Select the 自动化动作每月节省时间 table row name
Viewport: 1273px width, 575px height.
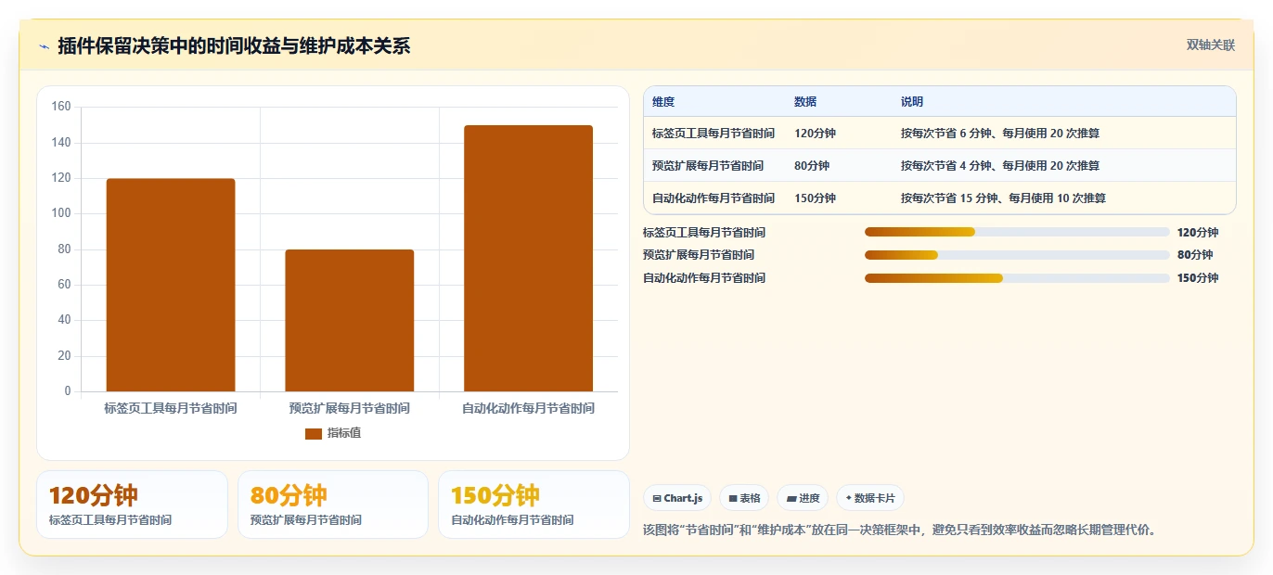(x=714, y=198)
